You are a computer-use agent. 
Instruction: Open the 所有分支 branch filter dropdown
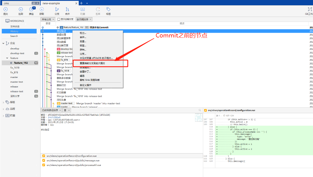(48, 19)
